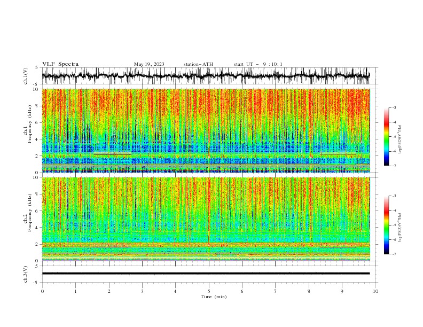
Task: Select the ch.2 "Frequency (kHz)" axis label
Action: coord(30,213)
